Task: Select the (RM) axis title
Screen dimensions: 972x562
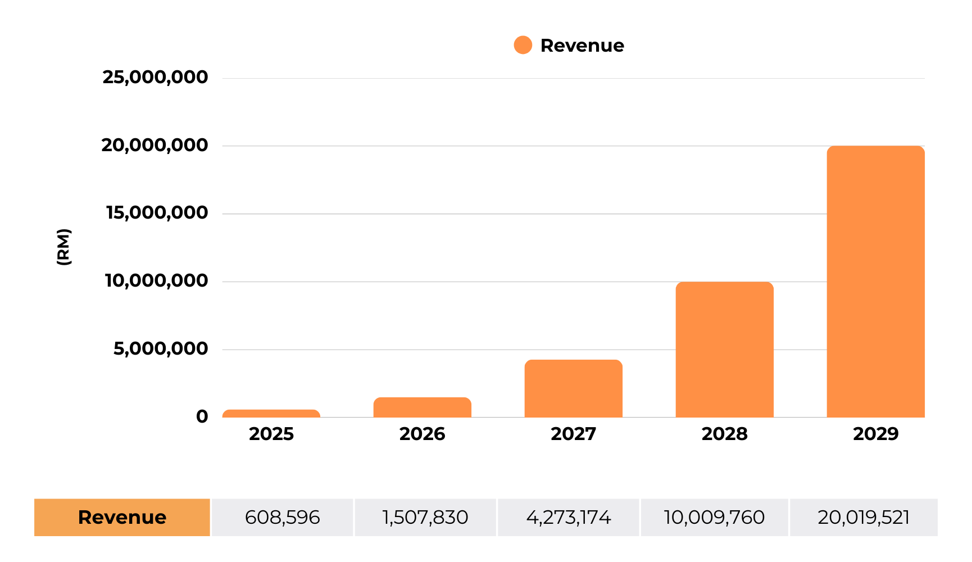Action: click(x=64, y=247)
